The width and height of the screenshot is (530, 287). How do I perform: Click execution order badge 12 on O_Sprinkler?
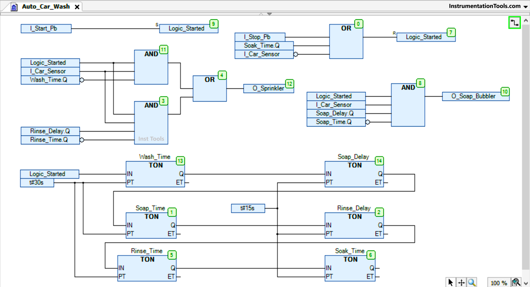pyautogui.click(x=290, y=84)
